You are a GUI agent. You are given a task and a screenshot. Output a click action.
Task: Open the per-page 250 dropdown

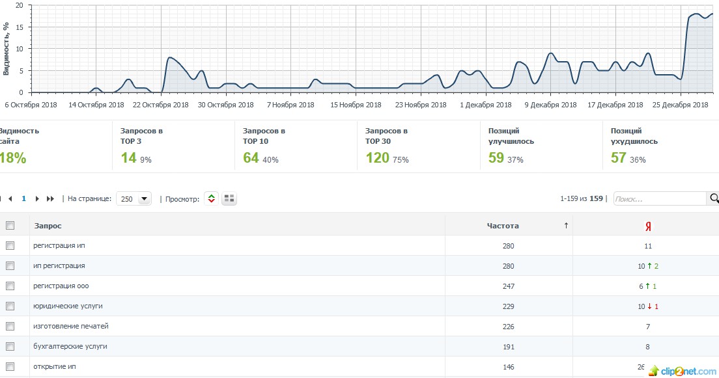pos(134,199)
